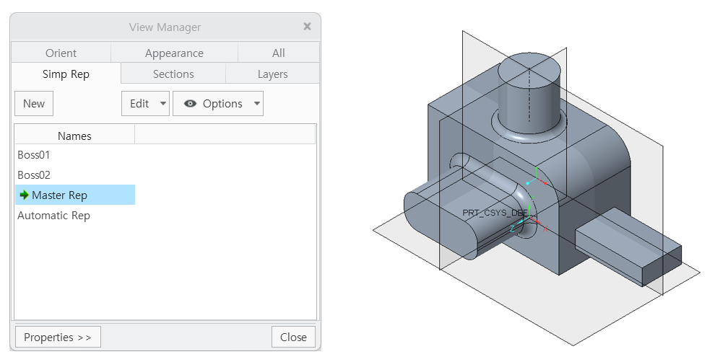Screen dimensions: 720x362
Task: Click the Close button
Action: (293, 337)
